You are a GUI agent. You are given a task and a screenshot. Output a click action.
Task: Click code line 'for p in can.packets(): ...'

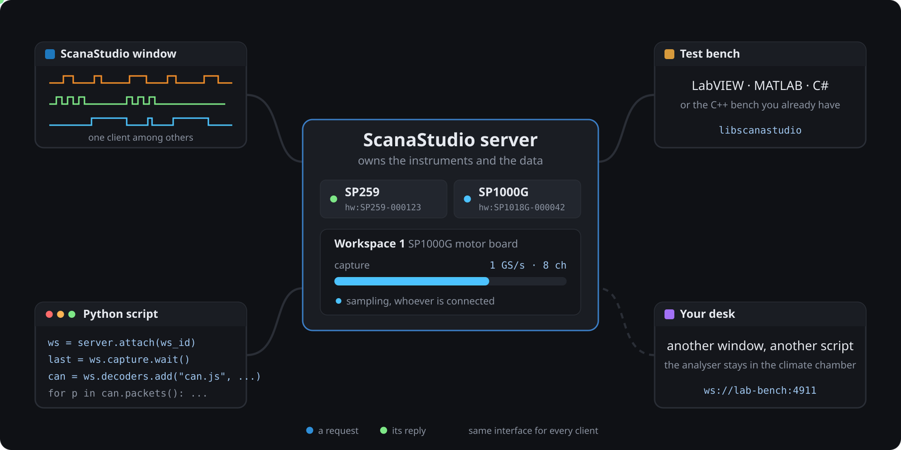(x=128, y=393)
